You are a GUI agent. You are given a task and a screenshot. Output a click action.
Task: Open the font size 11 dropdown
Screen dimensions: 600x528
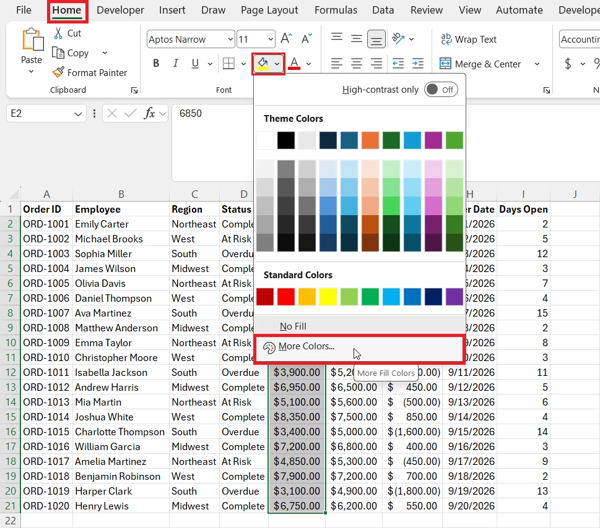271,39
